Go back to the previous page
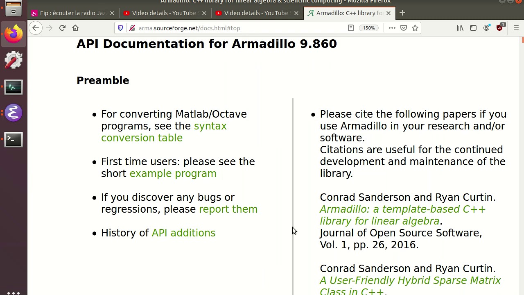Screen dimensions: 524x295 click(x=36, y=28)
